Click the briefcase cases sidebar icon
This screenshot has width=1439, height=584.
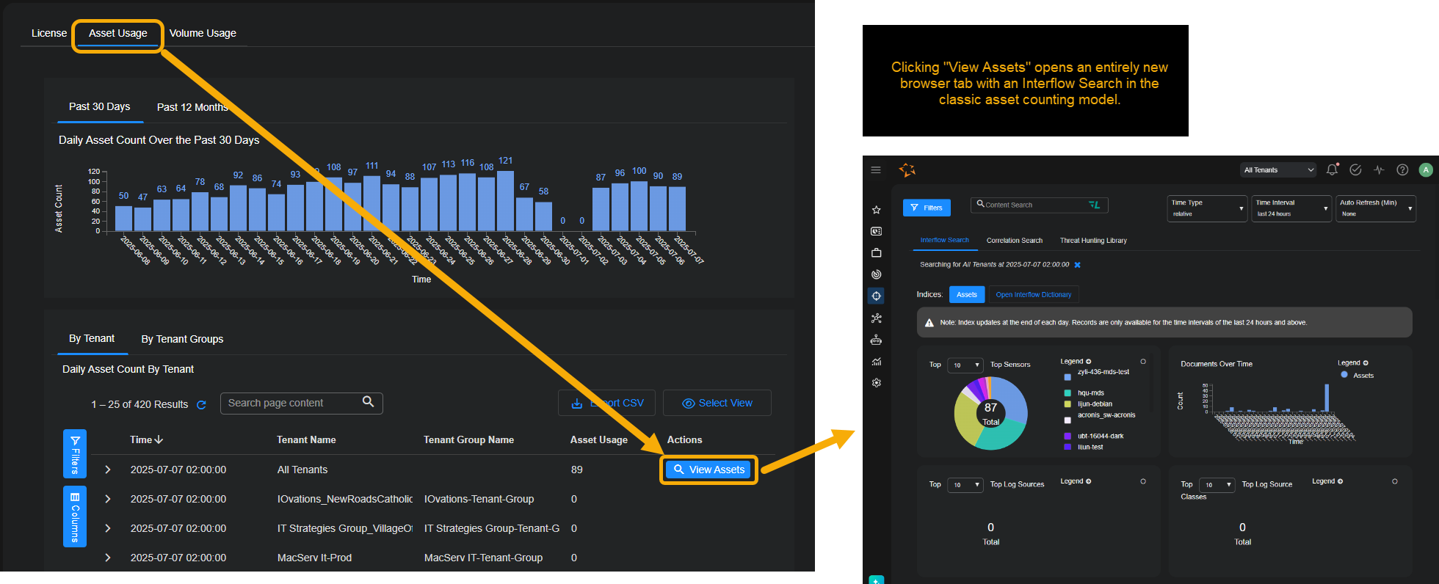[876, 253]
